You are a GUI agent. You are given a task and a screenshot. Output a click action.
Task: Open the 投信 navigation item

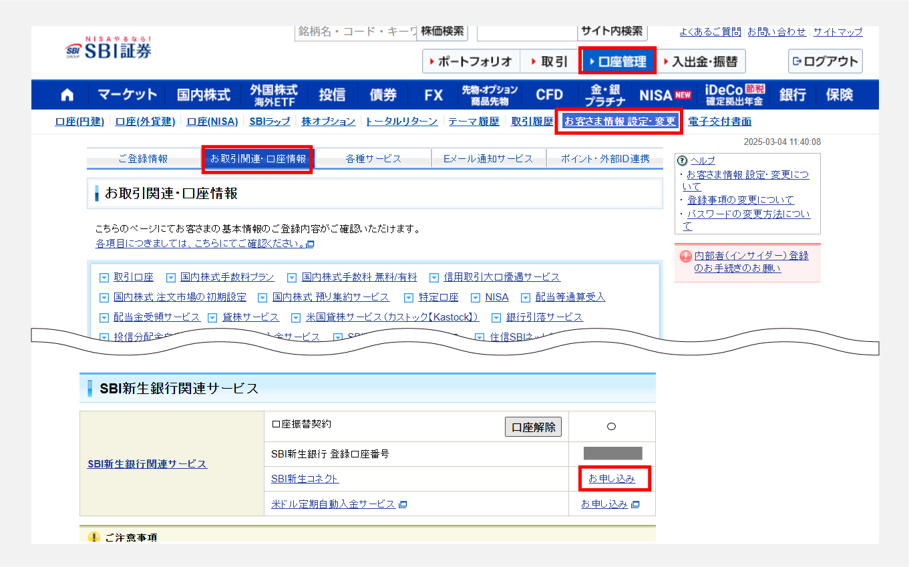[332, 95]
